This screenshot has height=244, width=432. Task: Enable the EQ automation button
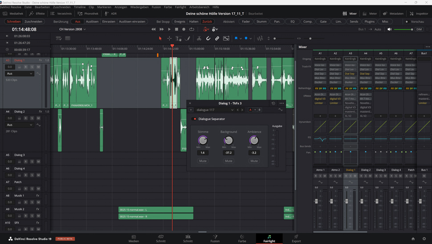[x=292, y=21]
